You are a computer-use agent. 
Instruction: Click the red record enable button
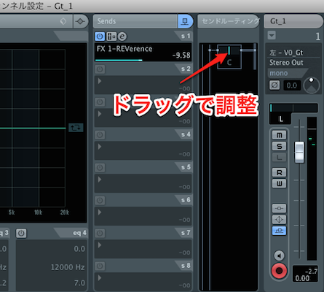coord(279,271)
